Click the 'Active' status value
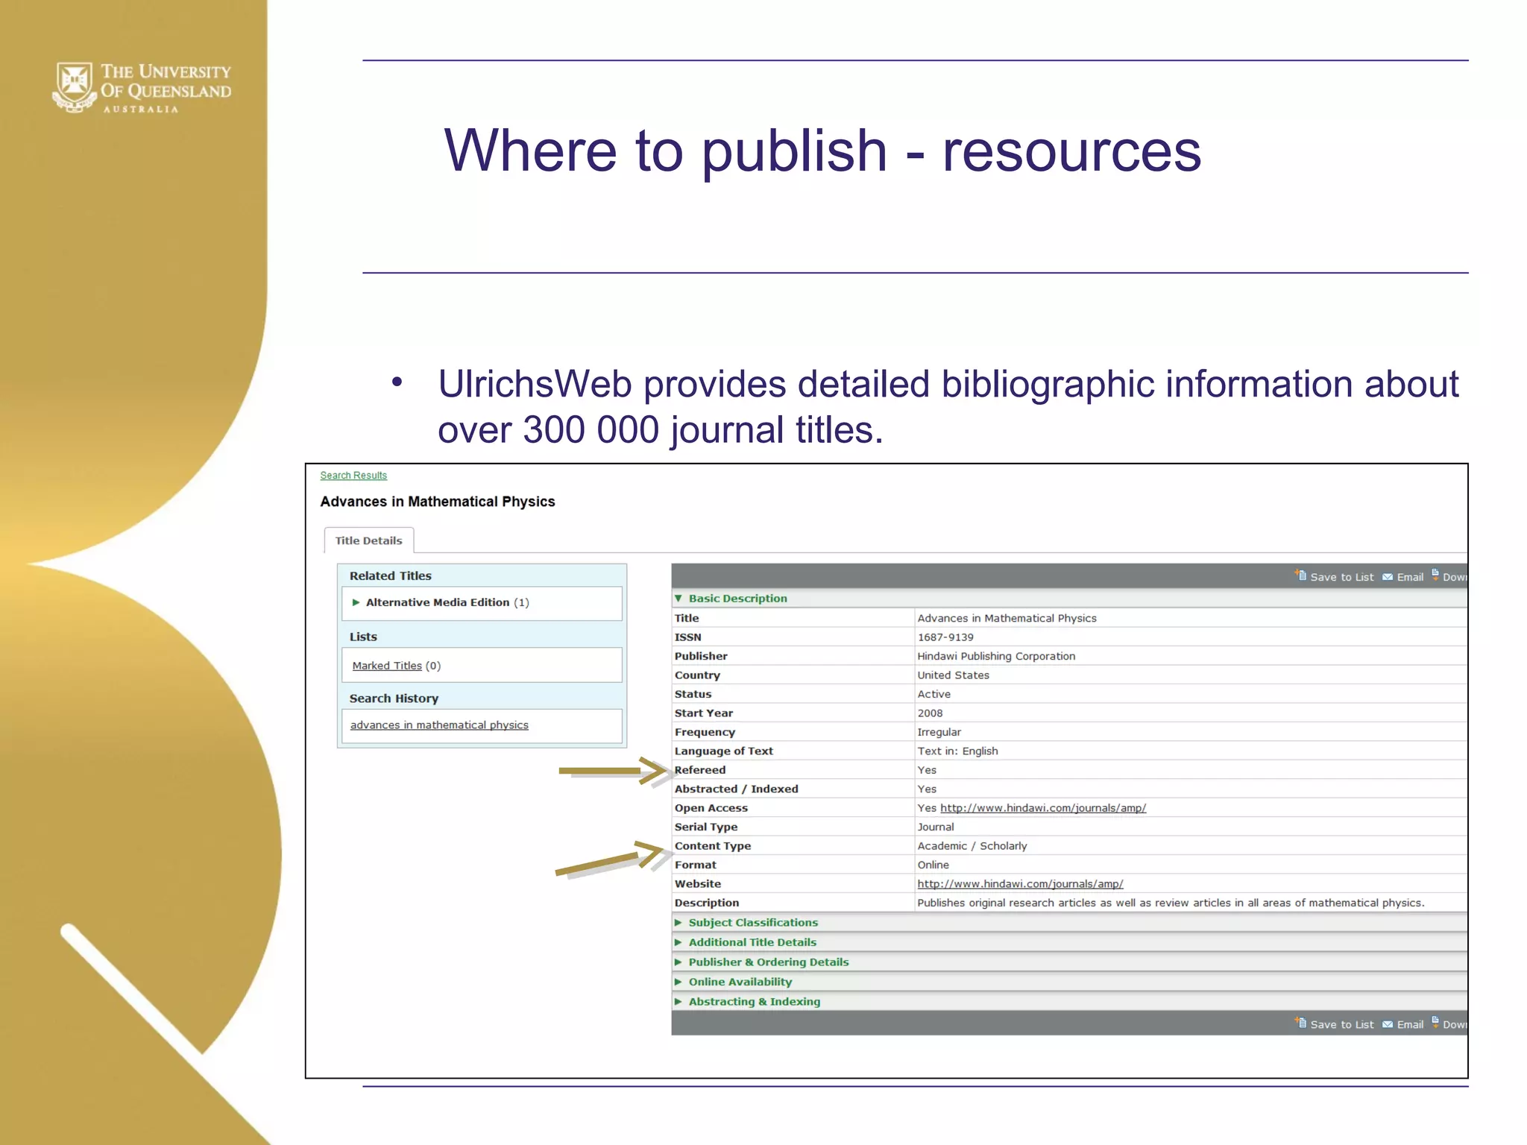Viewport: 1527px width, 1145px height. pyautogui.click(x=933, y=694)
